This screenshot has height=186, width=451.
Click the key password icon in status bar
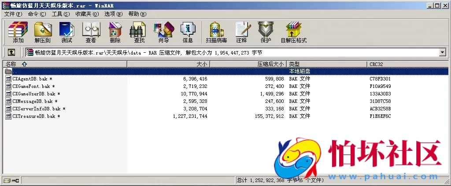pos(15,181)
